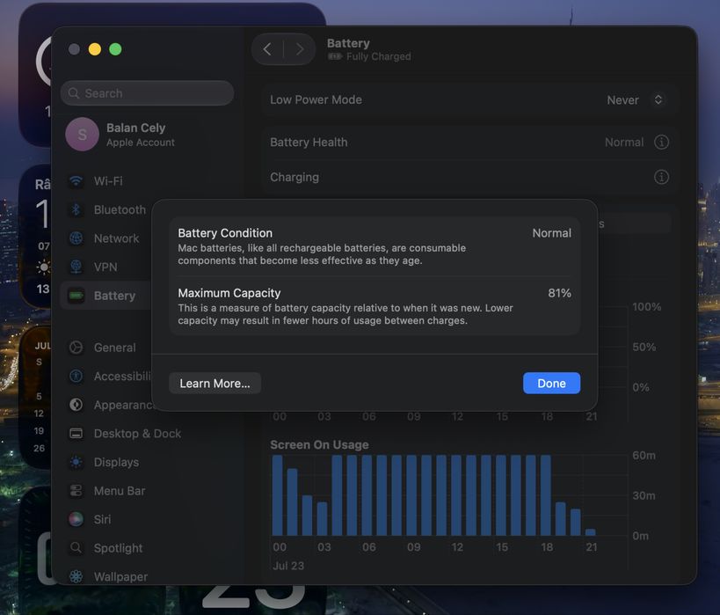720x615 pixels.
Task: Click the 60m label on usage chart
Action: point(644,456)
